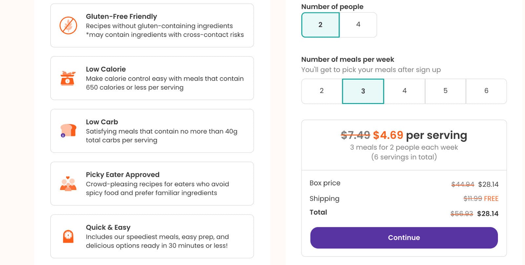The width and height of the screenshot is (525, 265).
Task: Click the Quick & Easy kitchen timer icon
Action: click(68, 236)
